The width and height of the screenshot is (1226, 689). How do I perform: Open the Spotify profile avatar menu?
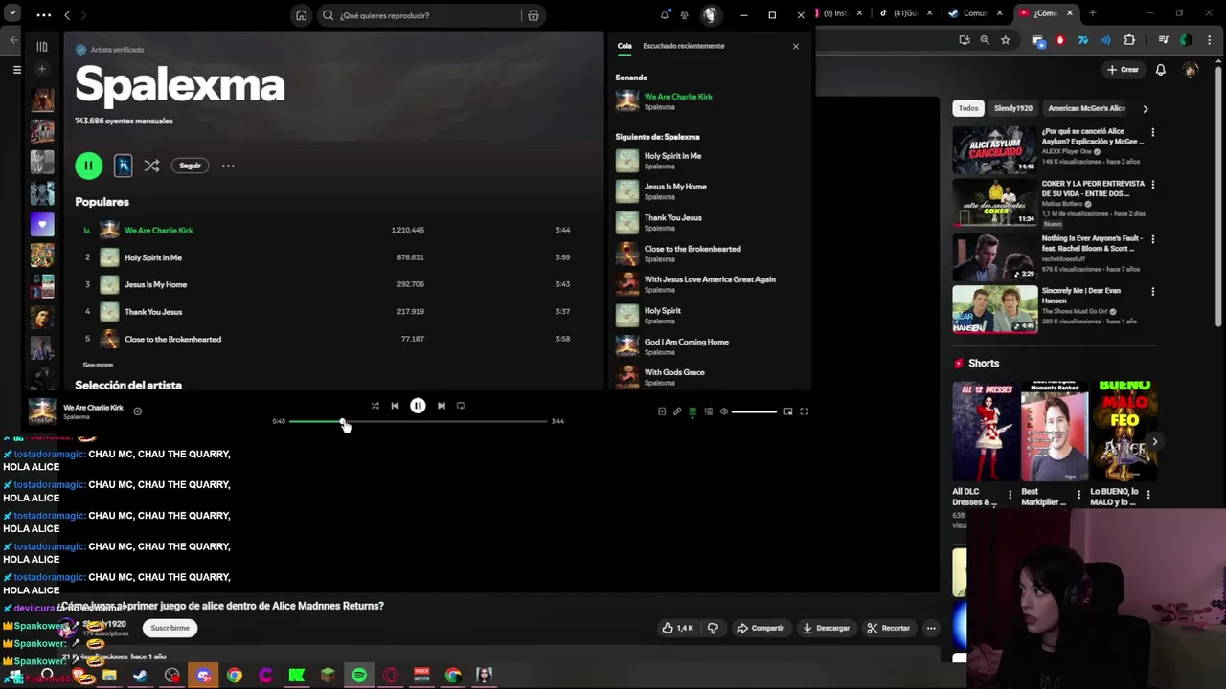coord(710,14)
